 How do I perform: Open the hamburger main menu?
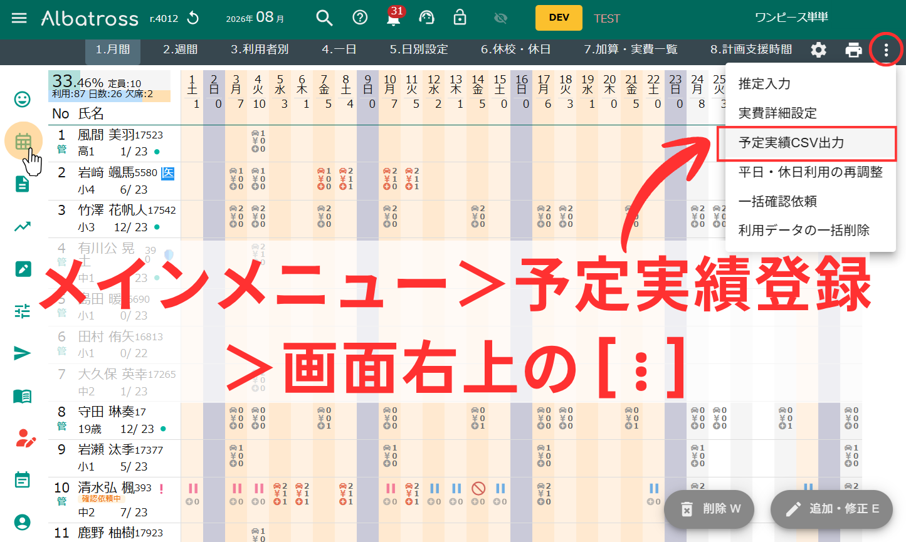click(x=19, y=18)
